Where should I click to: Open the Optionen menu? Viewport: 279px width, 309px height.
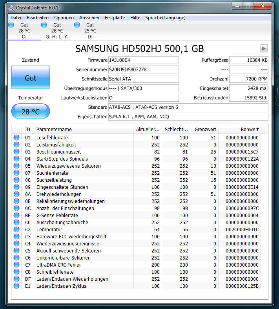(64, 18)
